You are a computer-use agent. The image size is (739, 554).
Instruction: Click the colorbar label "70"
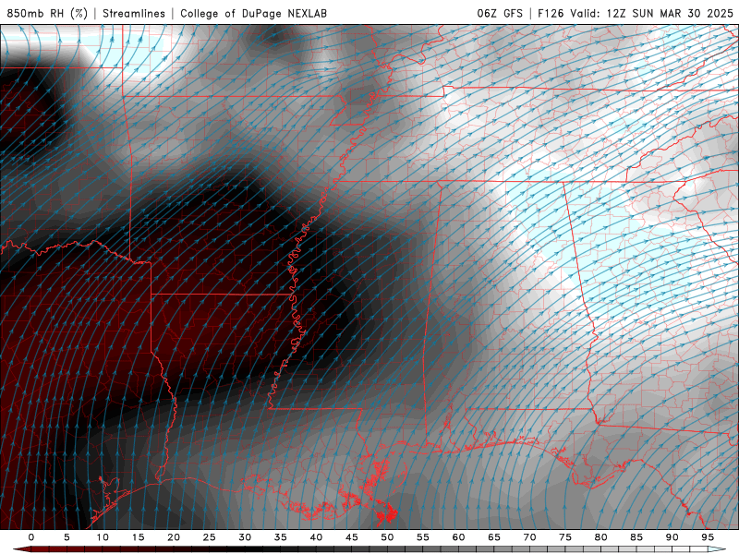coord(529,537)
